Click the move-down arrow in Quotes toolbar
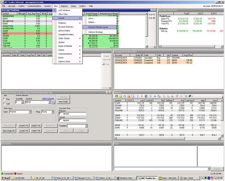The height and width of the screenshot is (181, 225). click(142, 96)
